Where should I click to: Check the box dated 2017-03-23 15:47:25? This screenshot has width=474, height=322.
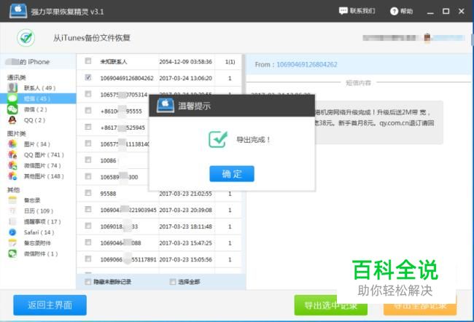pos(88,243)
